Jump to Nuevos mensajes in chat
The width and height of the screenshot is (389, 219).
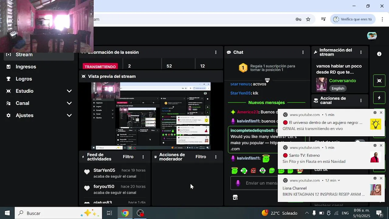[x=267, y=103]
